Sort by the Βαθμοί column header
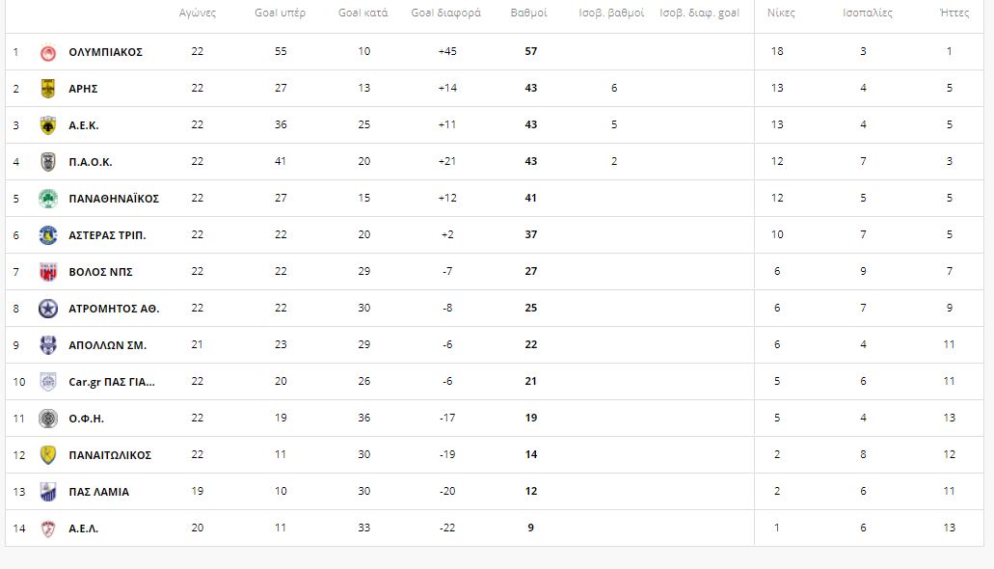 click(528, 13)
